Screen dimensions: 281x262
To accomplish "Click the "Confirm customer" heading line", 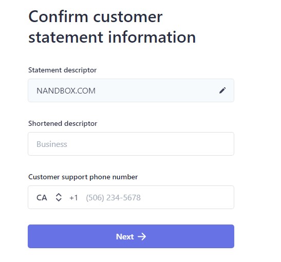I will pos(96,16).
